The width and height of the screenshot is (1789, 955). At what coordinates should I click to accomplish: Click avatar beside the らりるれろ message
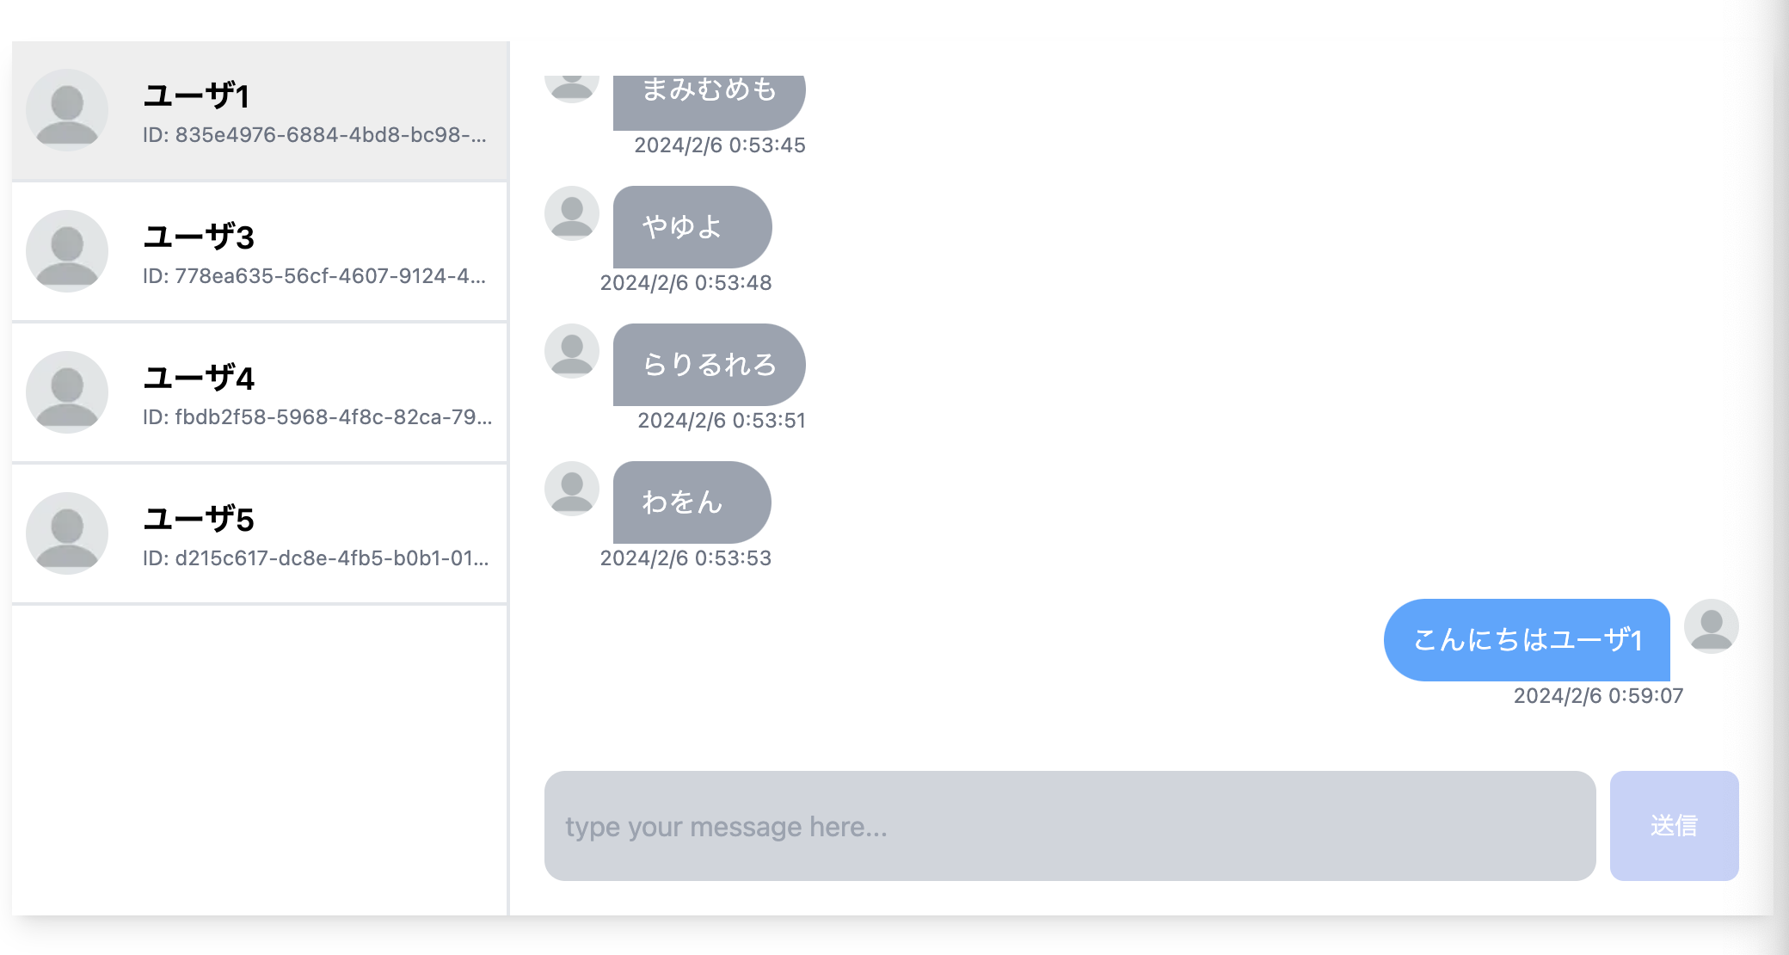pyautogui.click(x=572, y=350)
